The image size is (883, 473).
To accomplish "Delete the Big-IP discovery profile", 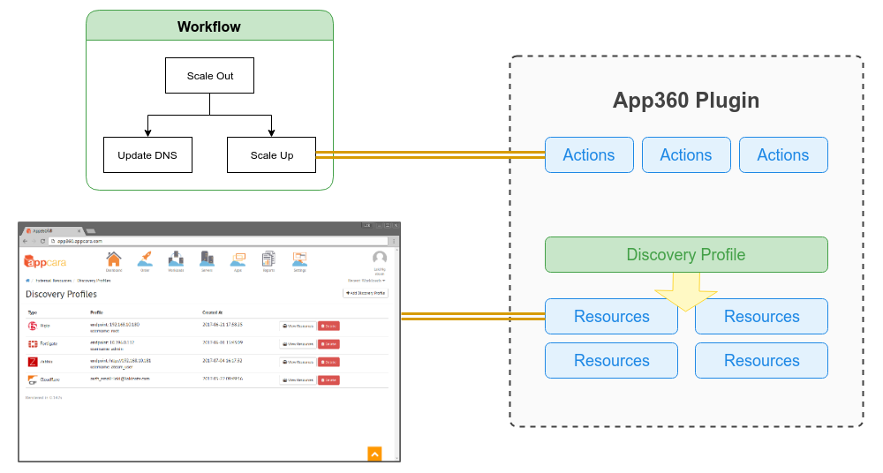I will click(328, 326).
